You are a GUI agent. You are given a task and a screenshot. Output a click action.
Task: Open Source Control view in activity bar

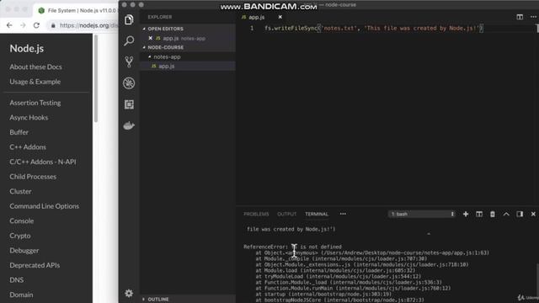click(x=129, y=61)
